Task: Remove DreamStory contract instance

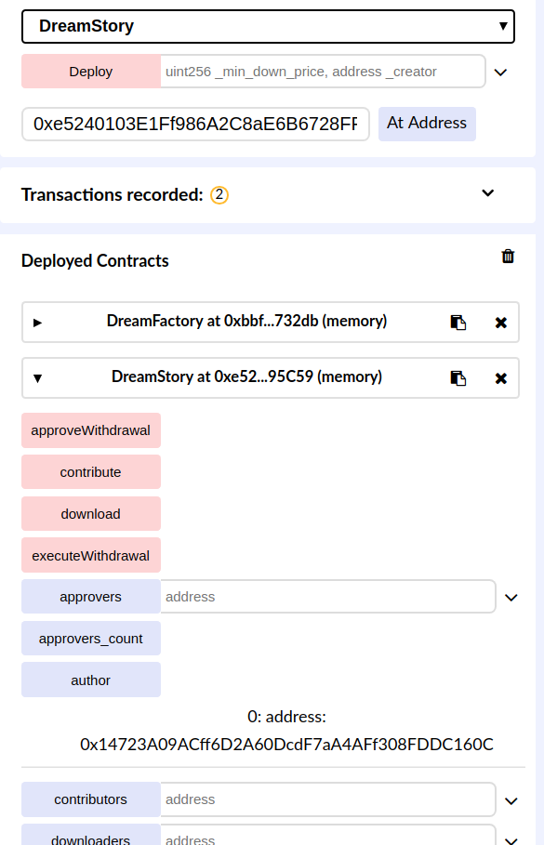Action: click(501, 378)
